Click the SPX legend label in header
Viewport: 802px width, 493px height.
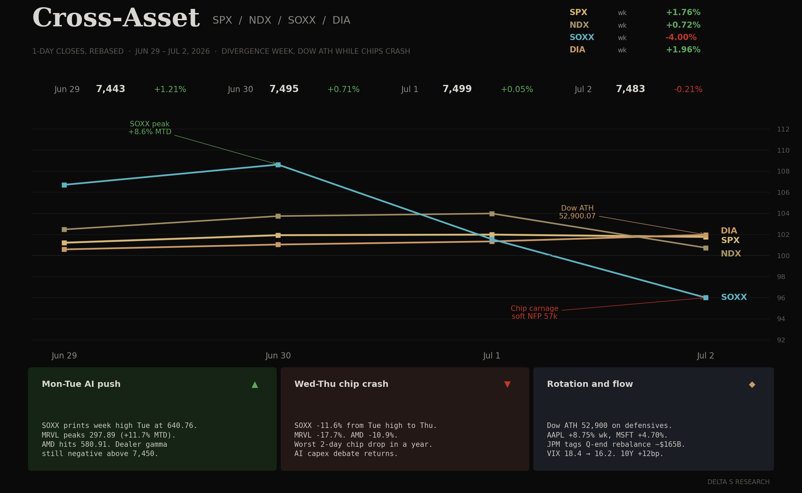(x=578, y=12)
